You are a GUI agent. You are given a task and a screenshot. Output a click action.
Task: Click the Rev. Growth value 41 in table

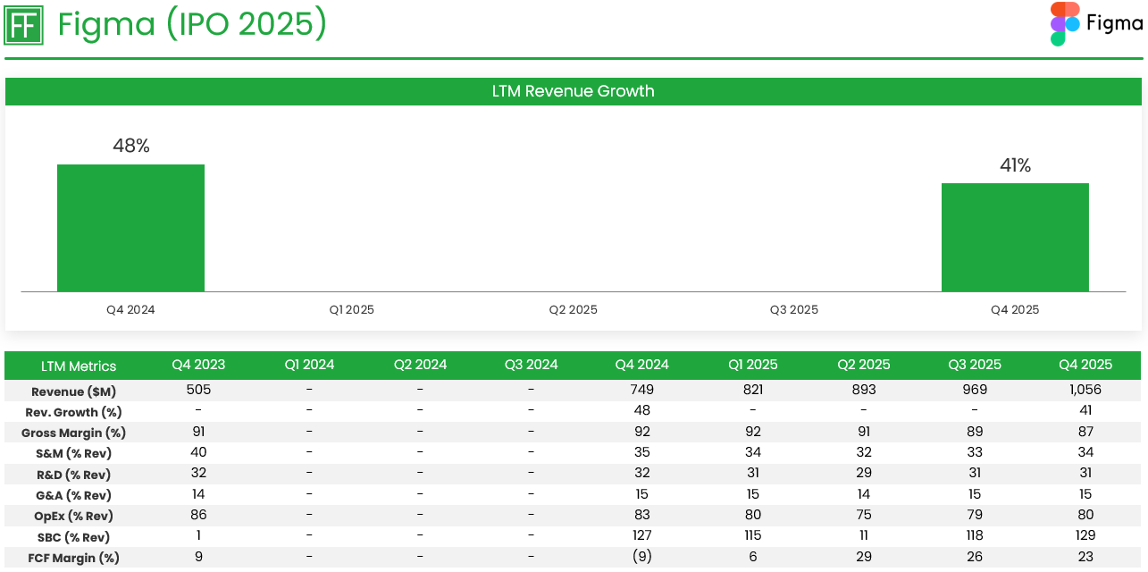tap(1085, 410)
